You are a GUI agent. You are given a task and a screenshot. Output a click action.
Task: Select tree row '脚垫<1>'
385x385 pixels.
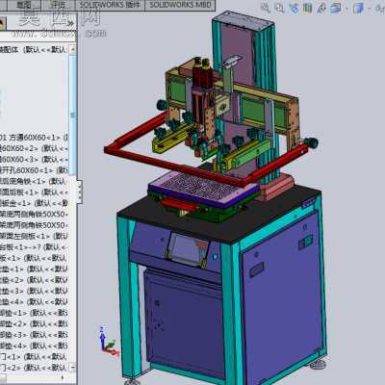pos(34,313)
